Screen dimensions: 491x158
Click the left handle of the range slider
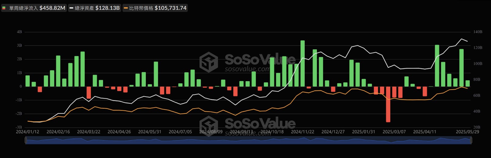(x=26, y=140)
